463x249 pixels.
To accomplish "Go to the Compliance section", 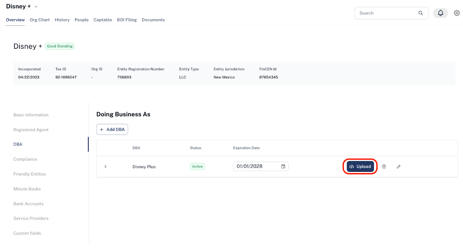I will (x=25, y=159).
